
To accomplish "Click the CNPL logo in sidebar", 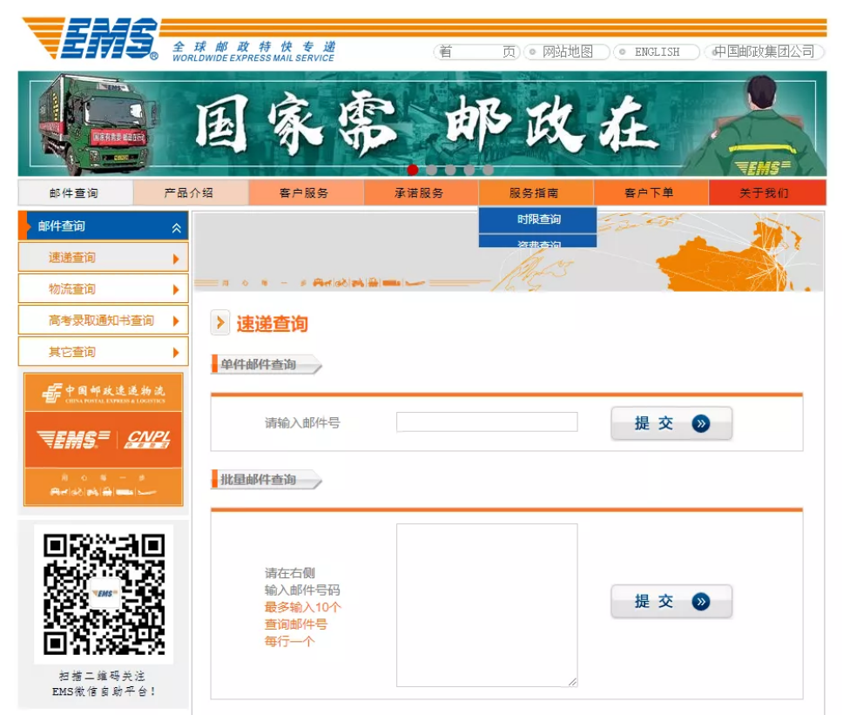I will (x=148, y=439).
